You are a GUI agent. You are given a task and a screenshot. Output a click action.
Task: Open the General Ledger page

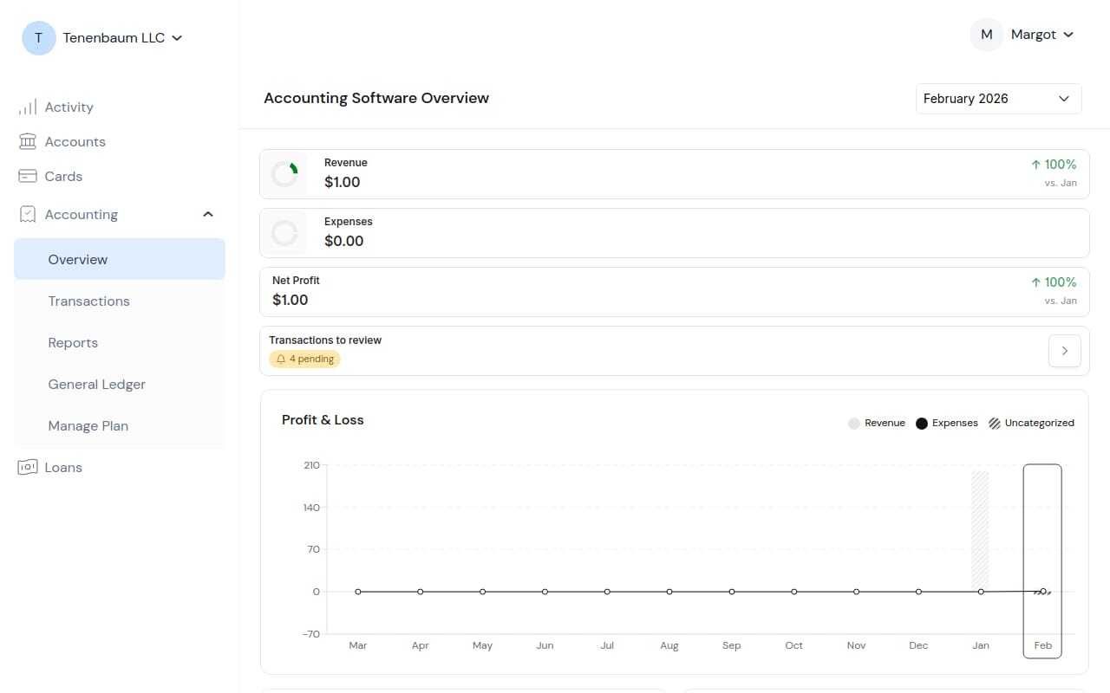96,385
